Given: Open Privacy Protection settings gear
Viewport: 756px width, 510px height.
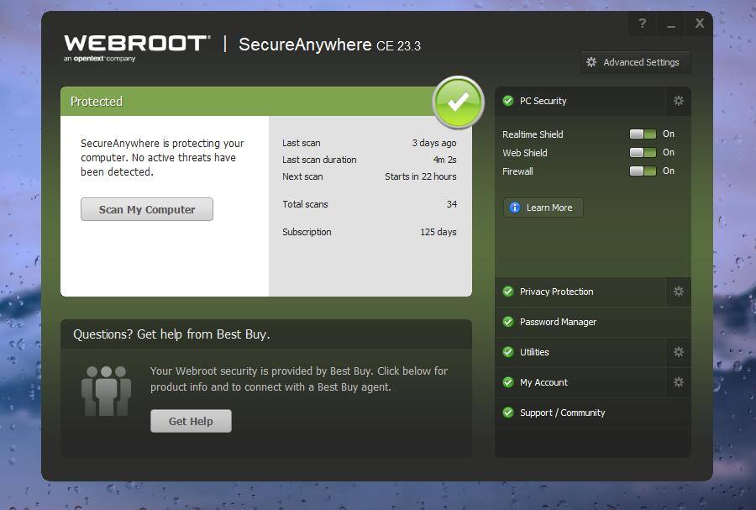Looking at the screenshot, I should pyautogui.click(x=679, y=292).
